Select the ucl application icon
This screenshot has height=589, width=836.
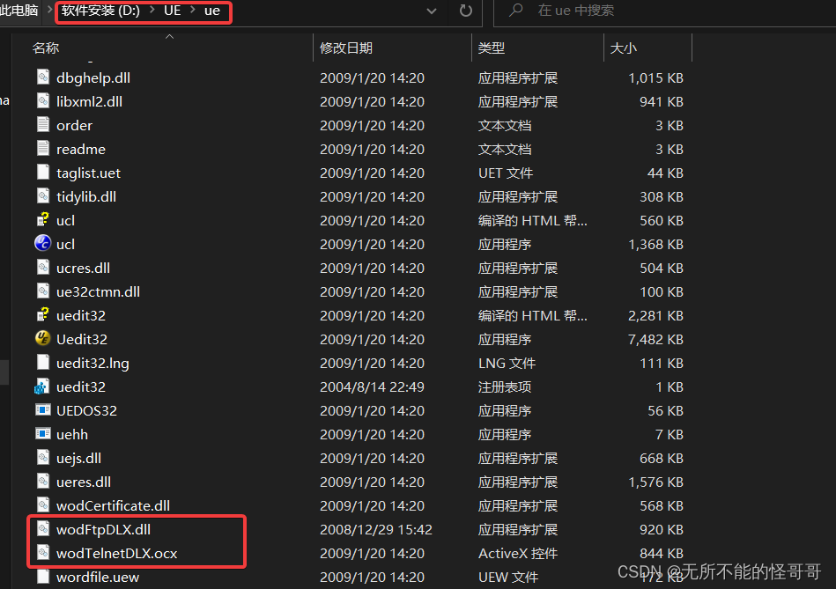(42, 244)
